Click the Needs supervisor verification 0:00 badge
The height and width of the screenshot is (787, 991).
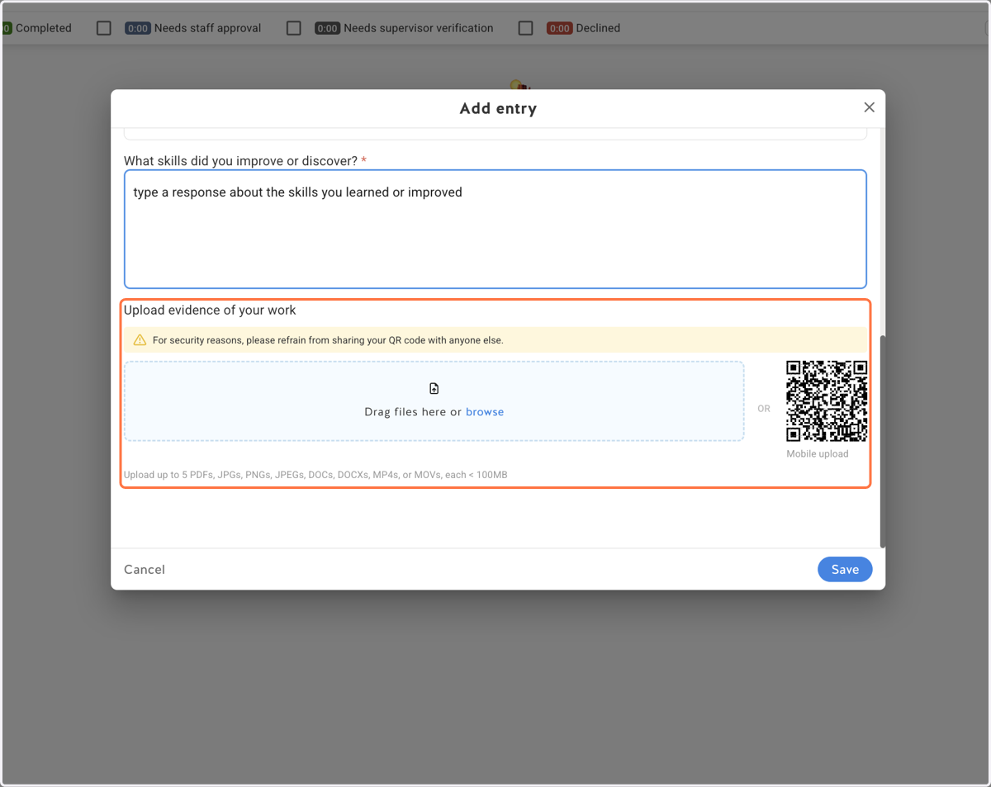327,28
